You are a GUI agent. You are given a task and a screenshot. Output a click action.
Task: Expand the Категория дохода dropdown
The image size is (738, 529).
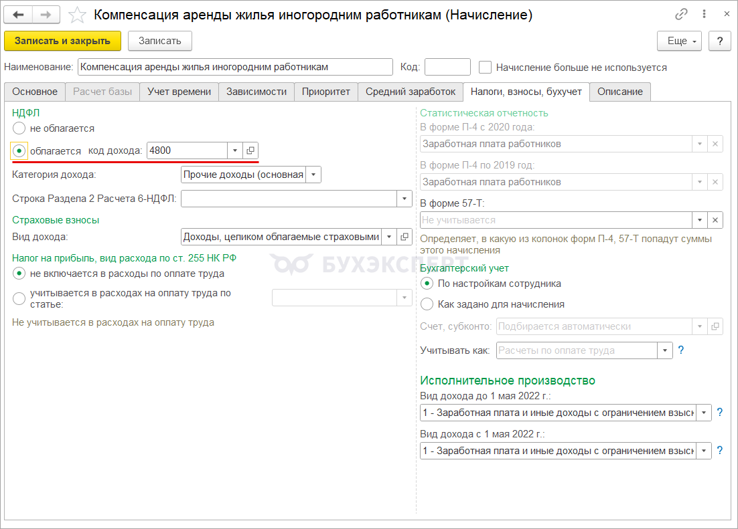pos(313,175)
